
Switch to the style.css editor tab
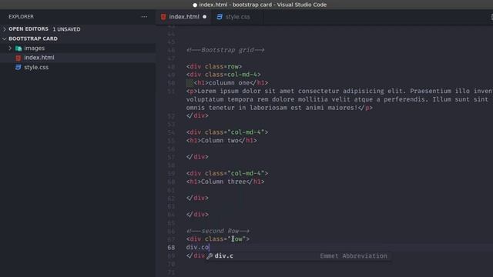pos(237,17)
